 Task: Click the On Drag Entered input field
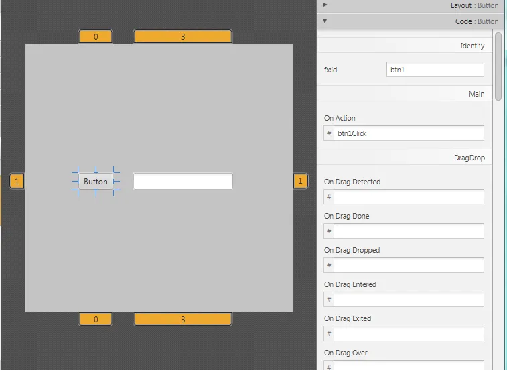[x=409, y=299]
